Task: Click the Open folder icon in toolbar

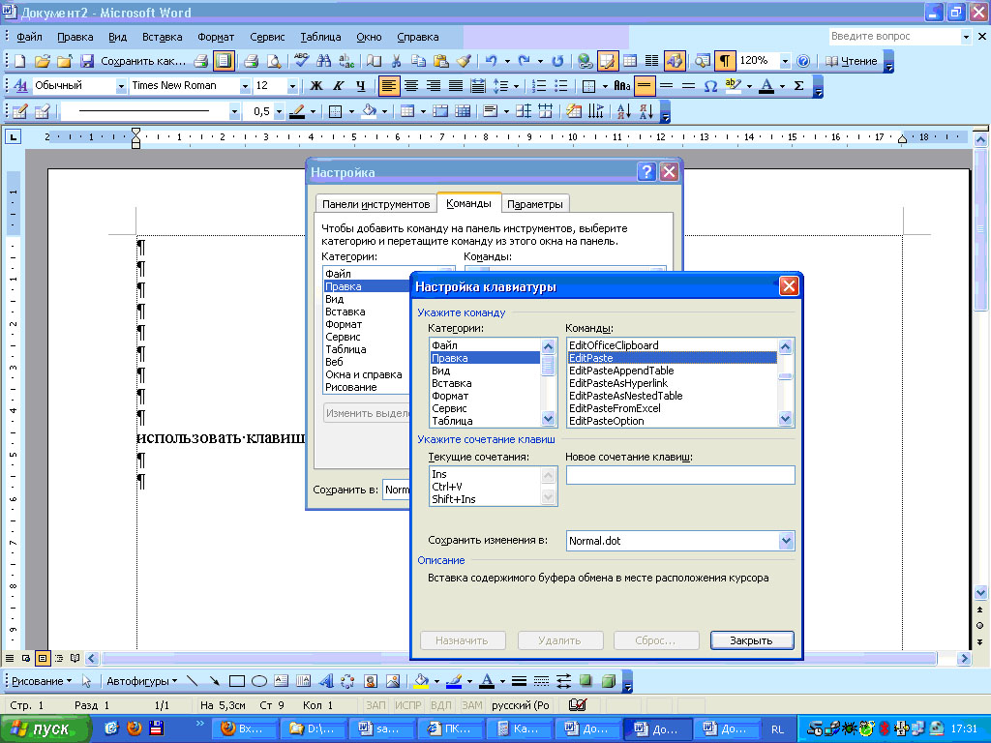Action: click(x=42, y=61)
